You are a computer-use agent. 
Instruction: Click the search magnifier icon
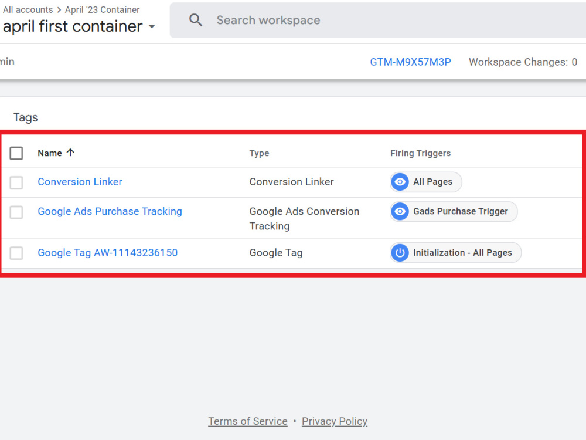[x=196, y=20]
